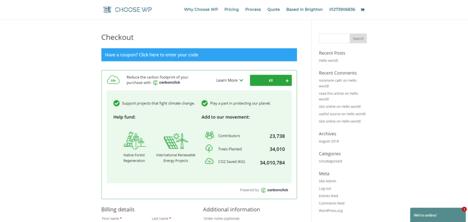The width and height of the screenshot is (468, 222).
Task: Click the Native Forest Regeneration planting icon
Action: pyautogui.click(x=134, y=140)
